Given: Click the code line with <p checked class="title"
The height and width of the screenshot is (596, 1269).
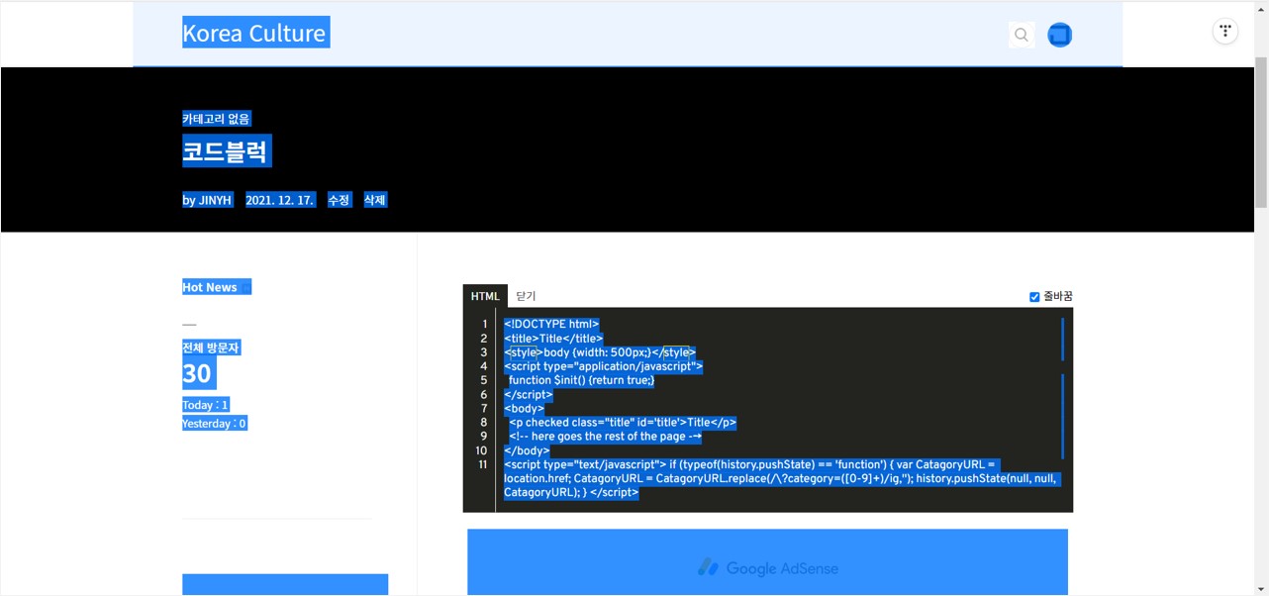Looking at the screenshot, I should 623,423.
